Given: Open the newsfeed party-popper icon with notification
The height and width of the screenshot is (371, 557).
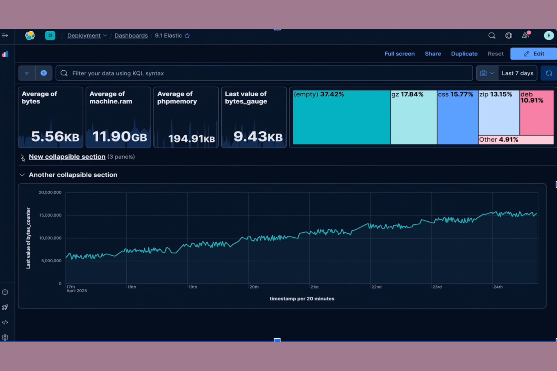Looking at the screenshot, I should pos(525,35).
